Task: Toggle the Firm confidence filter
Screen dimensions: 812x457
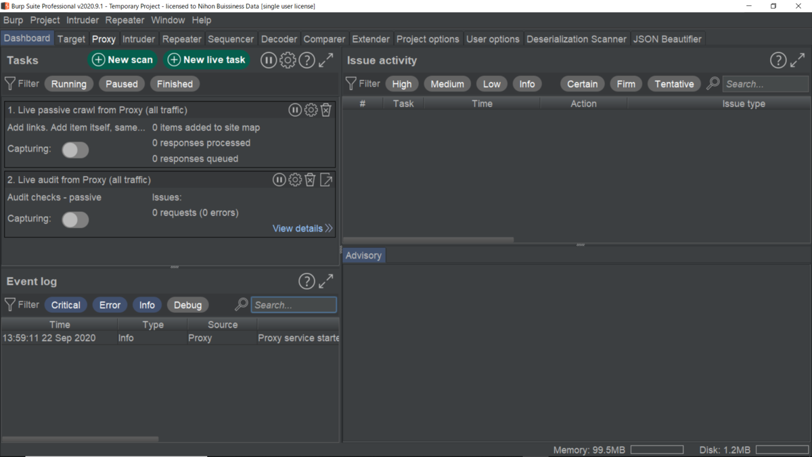Action: pyautogui.click(x=626, y=84)
